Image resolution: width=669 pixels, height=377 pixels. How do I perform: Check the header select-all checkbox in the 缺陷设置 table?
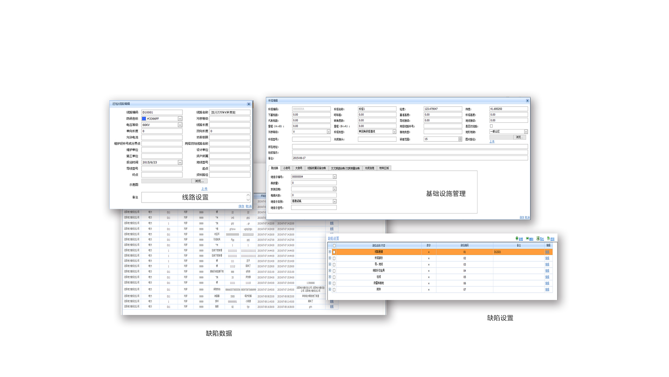pos(334,246)
